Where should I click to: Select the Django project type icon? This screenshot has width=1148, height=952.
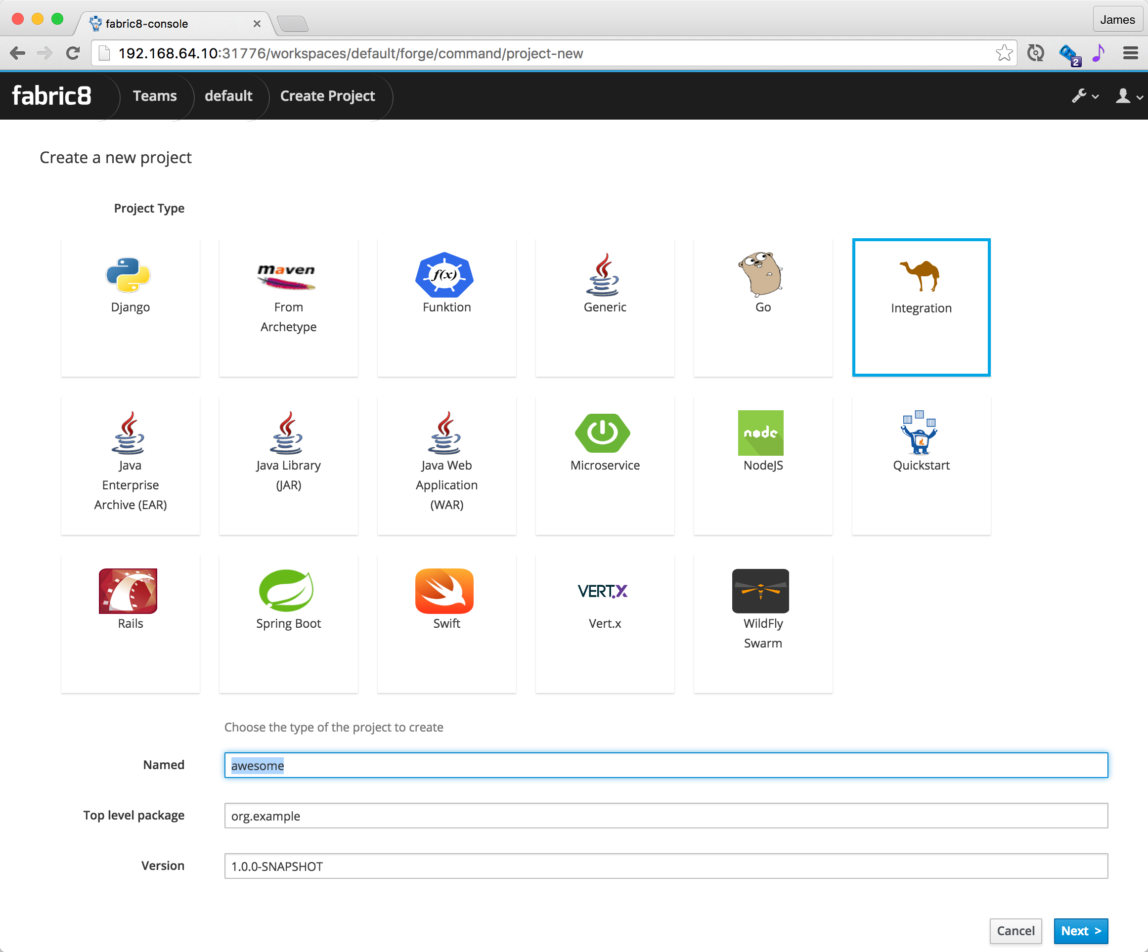(x=129, y=274)
